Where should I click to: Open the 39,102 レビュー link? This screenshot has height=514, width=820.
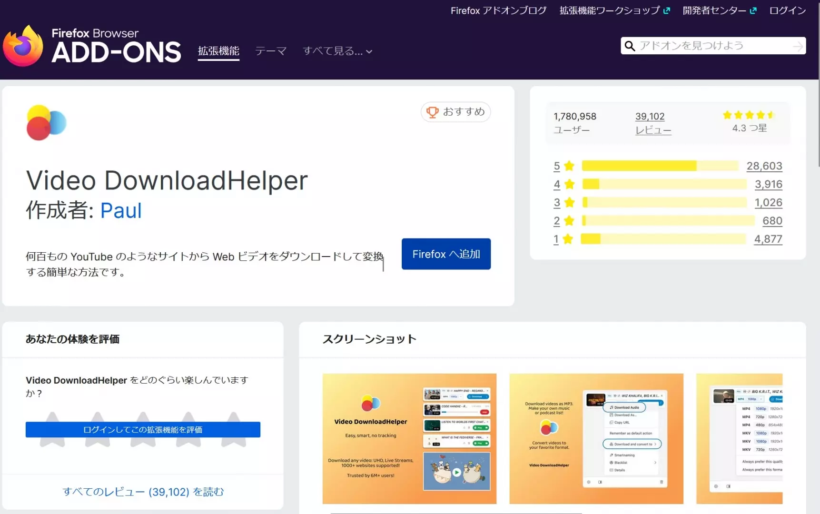tap(653, 123)
